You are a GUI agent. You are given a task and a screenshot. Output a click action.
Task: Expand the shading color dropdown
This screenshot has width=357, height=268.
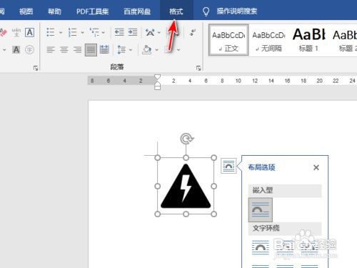156,50
